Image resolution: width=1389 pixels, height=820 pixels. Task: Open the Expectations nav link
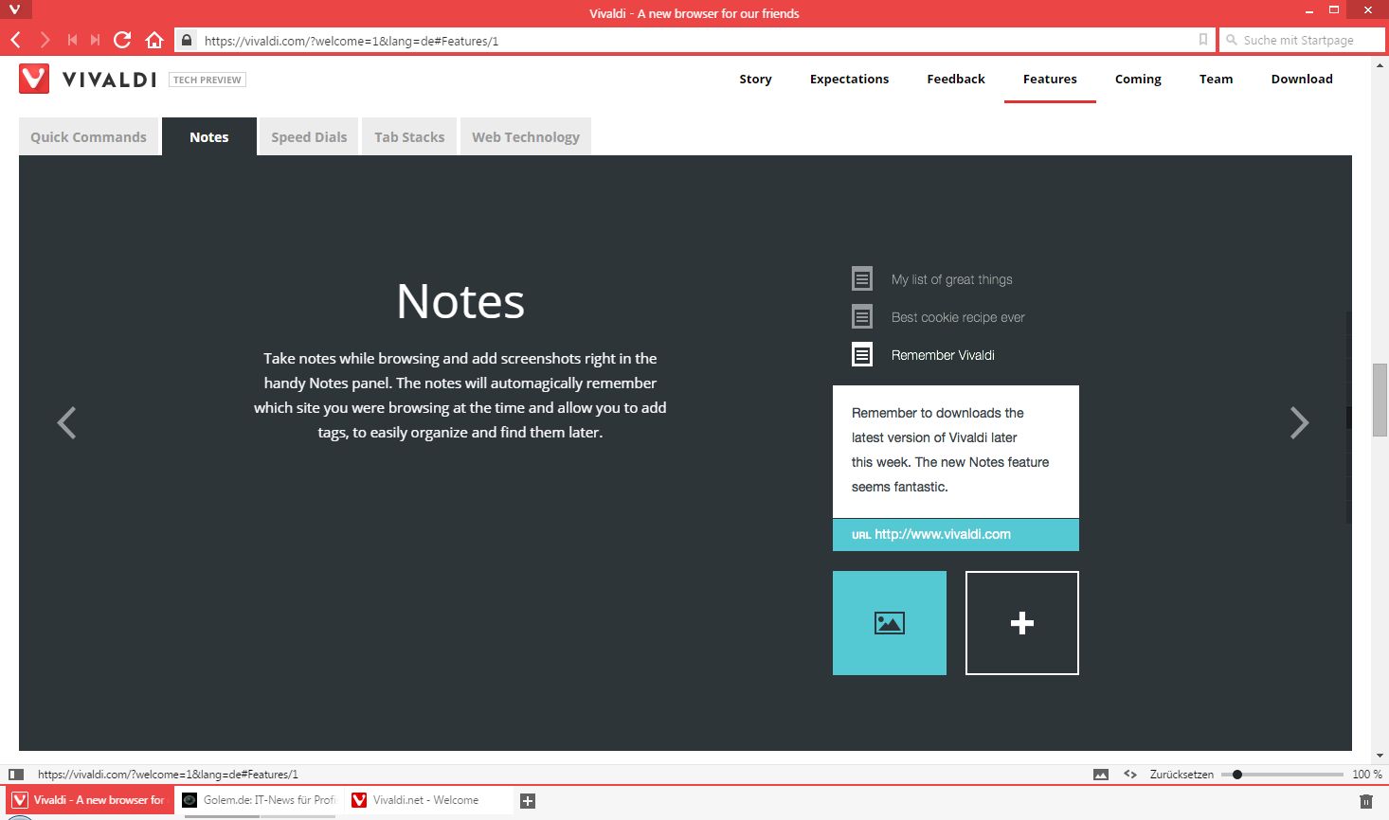[x=849, y=79]
